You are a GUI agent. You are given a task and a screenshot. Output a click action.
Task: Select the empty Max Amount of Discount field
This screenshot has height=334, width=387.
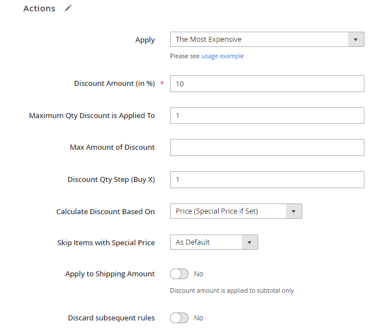(267, 148)
